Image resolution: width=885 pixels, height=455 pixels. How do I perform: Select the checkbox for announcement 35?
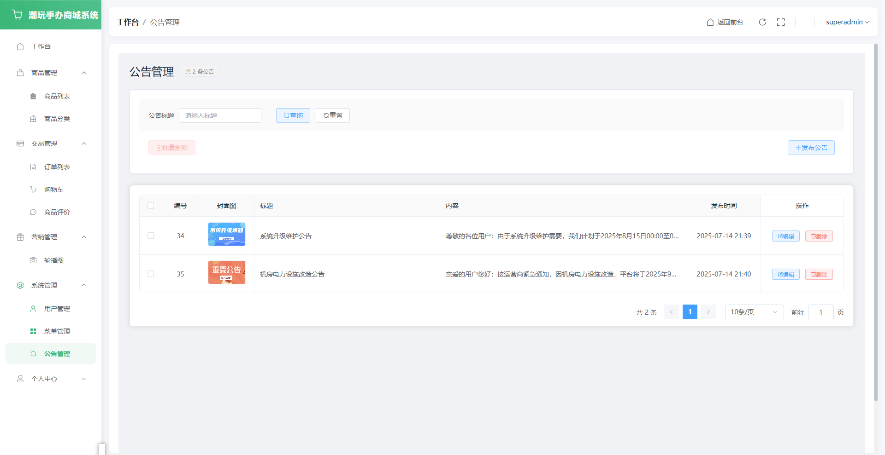(x=151, y=274)
